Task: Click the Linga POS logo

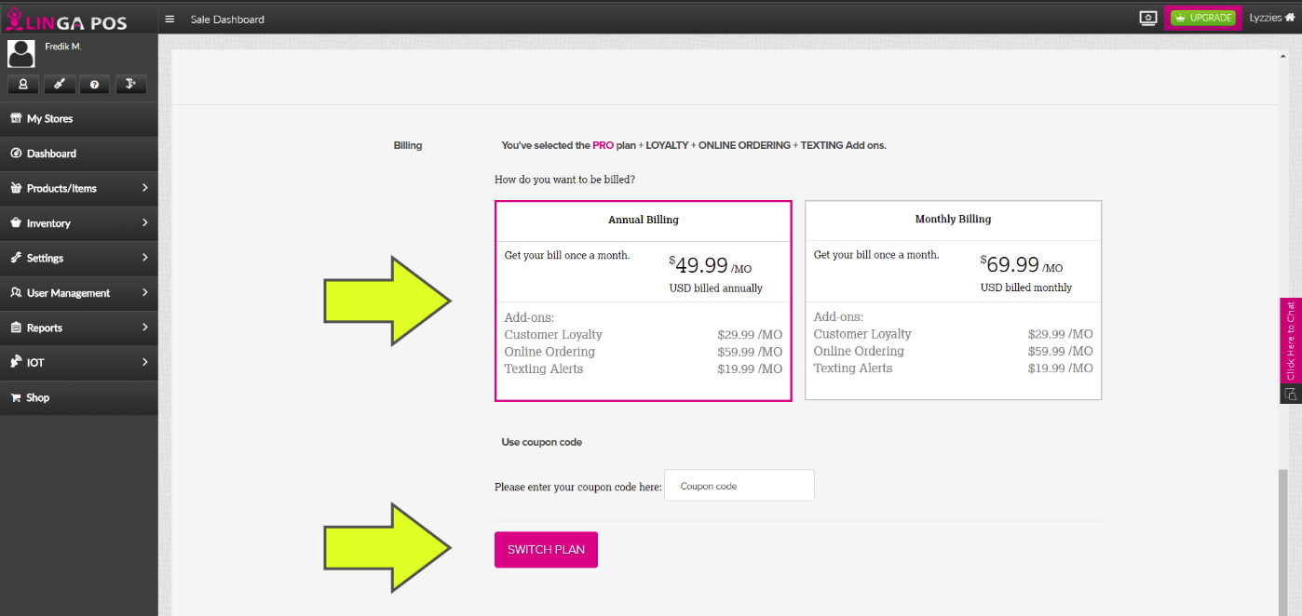Action: pos(66,20)
